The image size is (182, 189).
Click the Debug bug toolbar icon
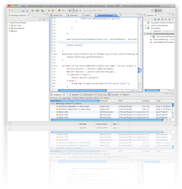point(32,10)
